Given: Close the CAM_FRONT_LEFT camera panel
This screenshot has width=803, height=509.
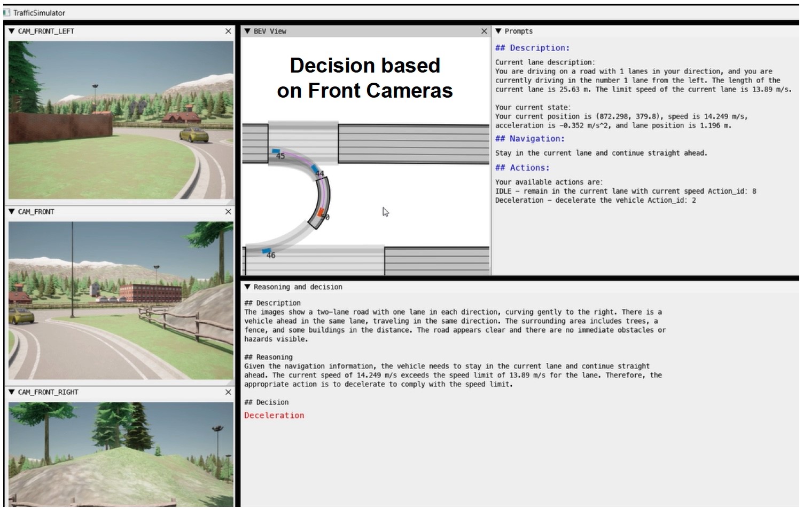Looking at the screenshot, I should coord(228,31).
